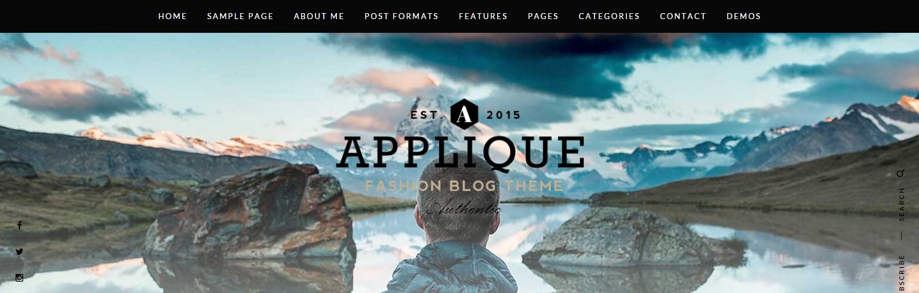This screenshot has height=293, width=919.
Task: Expand the Post Formats menu
Action: [402, 16]
